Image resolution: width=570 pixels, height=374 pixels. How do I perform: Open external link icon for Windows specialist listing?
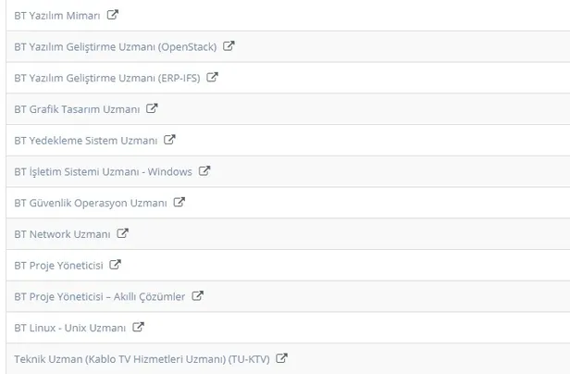tap(204, 170)
